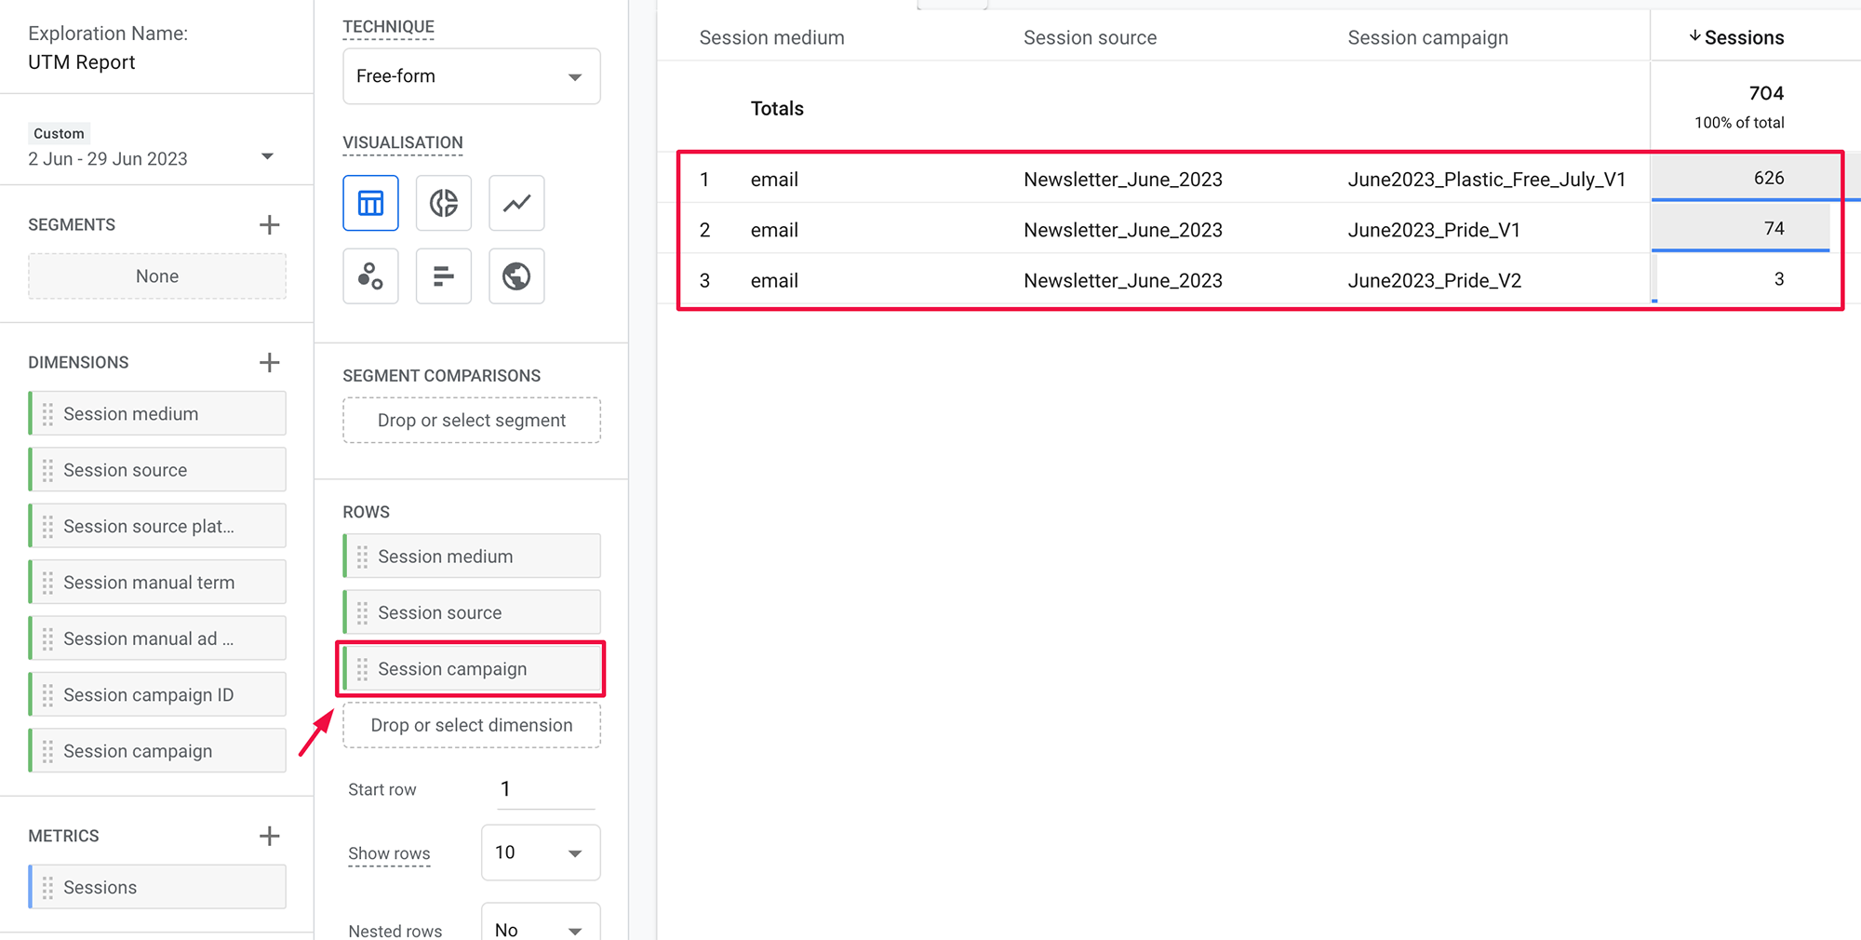The image size is (1861, 940).
Task: Select Session source in Dimensions list
Action: coord(157,470)
